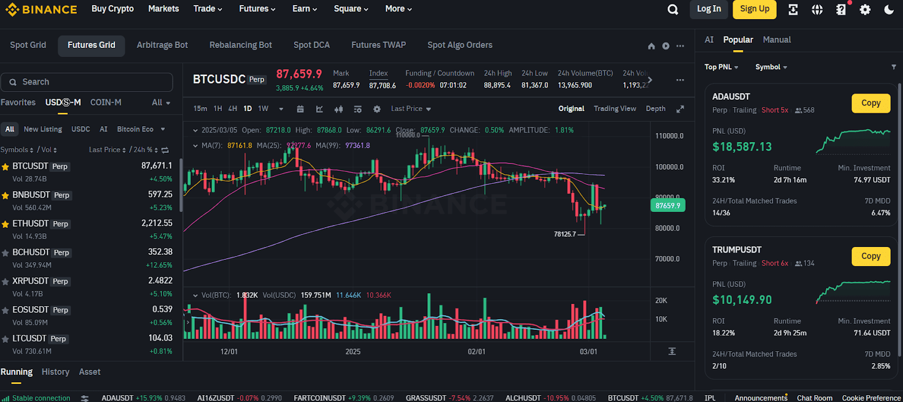This screenshot has height=402, width=903.
Task: Open the Square dropdown menu
Action: [x=351, y=9]
